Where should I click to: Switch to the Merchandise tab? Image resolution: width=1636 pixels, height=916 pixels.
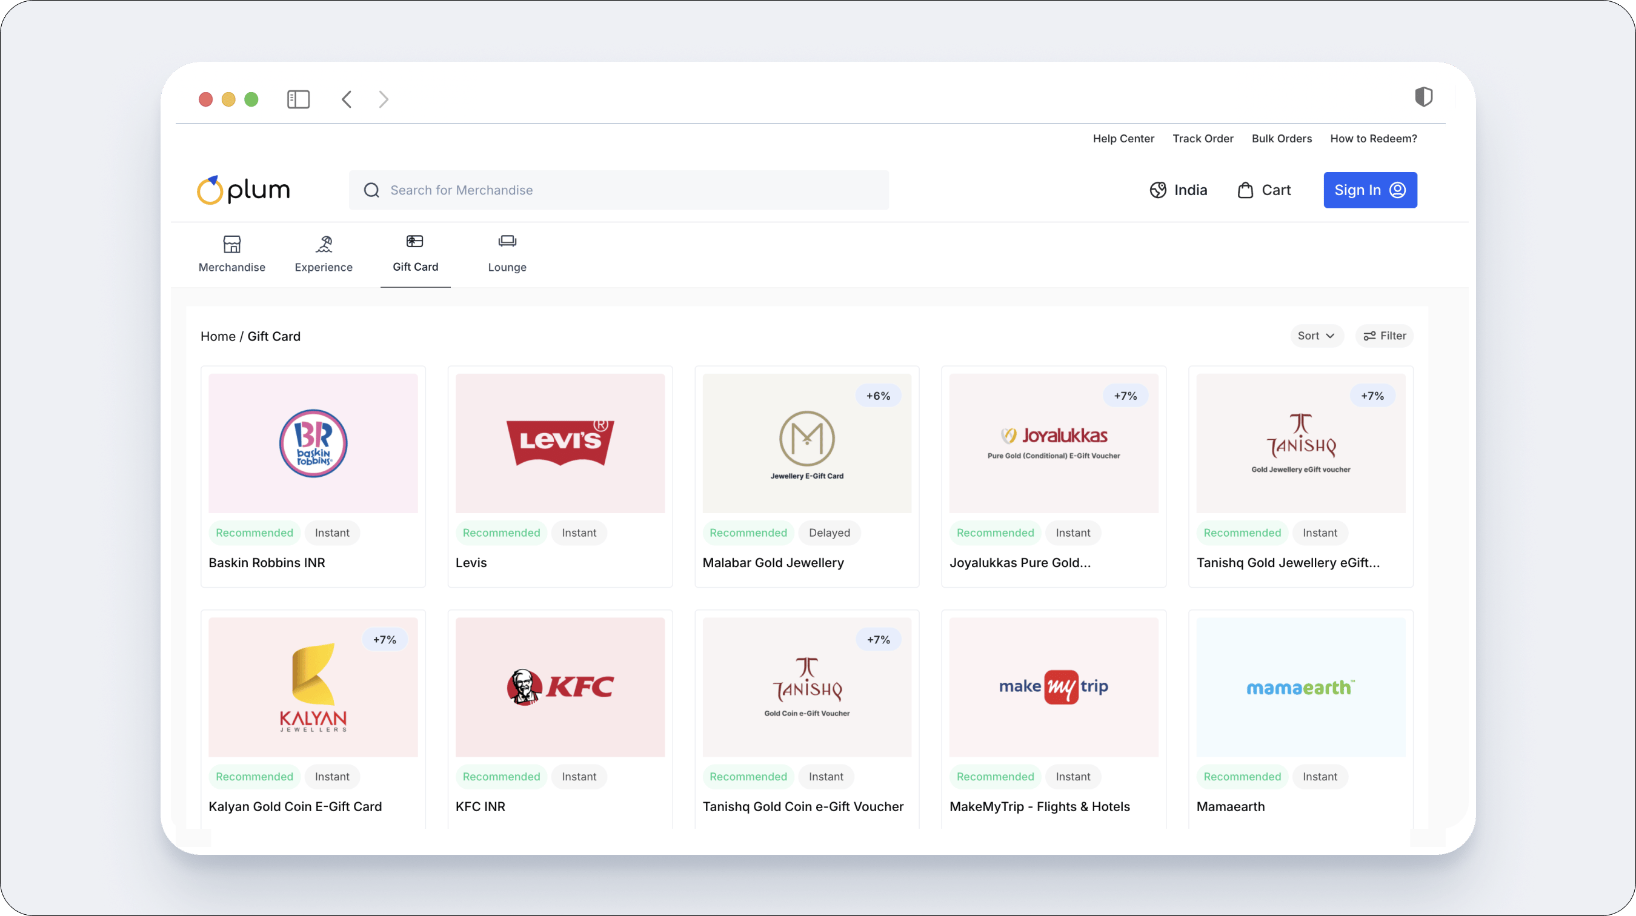pyautogui.click(x=232, y=254)
